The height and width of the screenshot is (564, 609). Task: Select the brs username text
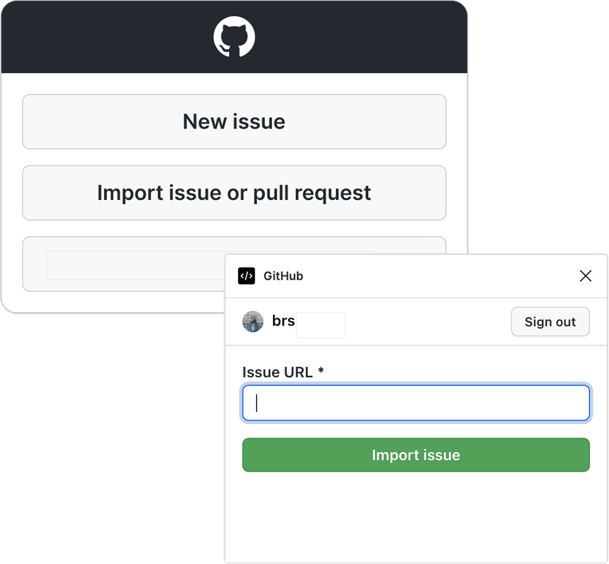(283, 321)
